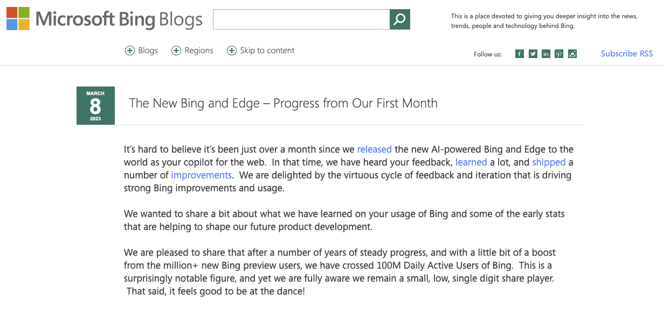Expand the Regions menu
This screenshot has height=309, width=663.
(x=199, y=51)
